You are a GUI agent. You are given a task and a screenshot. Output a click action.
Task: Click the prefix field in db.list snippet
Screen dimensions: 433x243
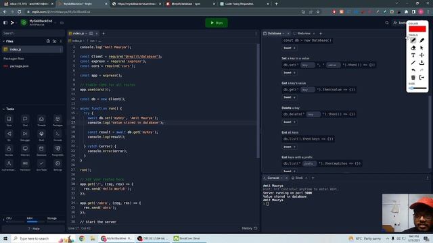pyautogui.click(x=309, y=163)
